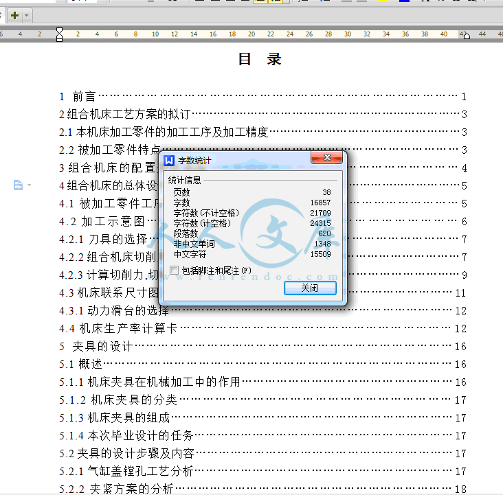
Task: Click the 统计信息 group label
Action: 184,180
